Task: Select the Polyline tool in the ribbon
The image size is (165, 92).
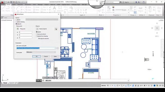Action: [8, 9]
